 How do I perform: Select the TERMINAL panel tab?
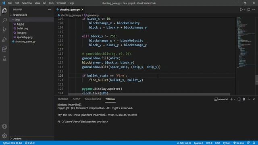coord(110,99)
